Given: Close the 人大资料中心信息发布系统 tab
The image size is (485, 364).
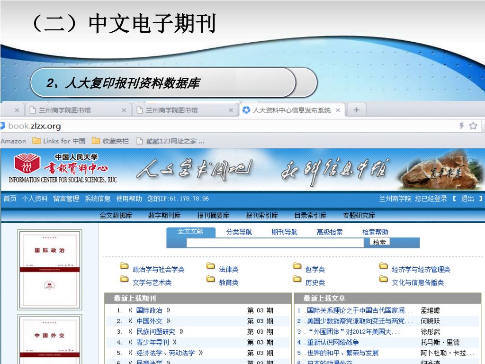Looking at the screenshot, I should 338,110.
